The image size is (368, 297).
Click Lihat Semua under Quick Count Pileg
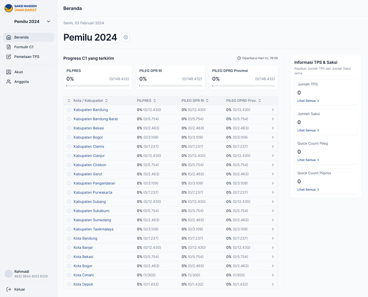point(308,160)
